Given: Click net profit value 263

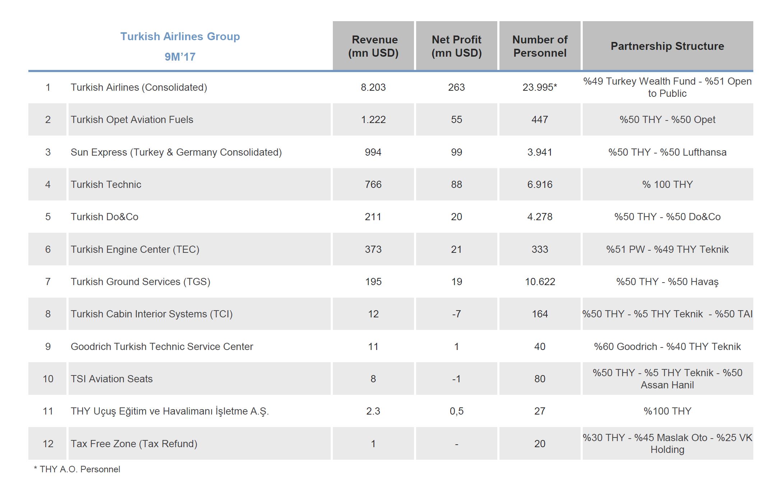Looking at the screenshot, I should tap(457, 87).
